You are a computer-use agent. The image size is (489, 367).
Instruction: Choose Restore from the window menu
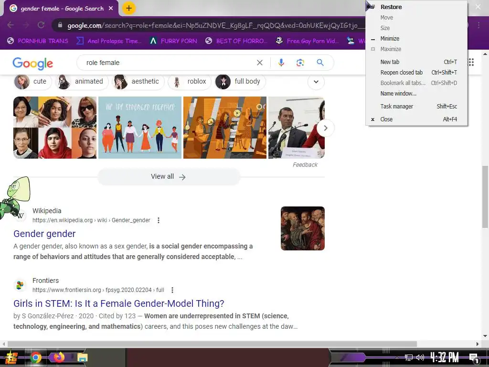click(x=416, y=7)
